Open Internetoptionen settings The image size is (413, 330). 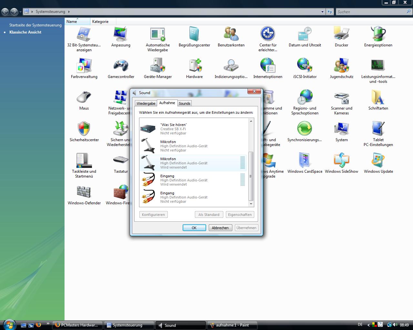268,68
